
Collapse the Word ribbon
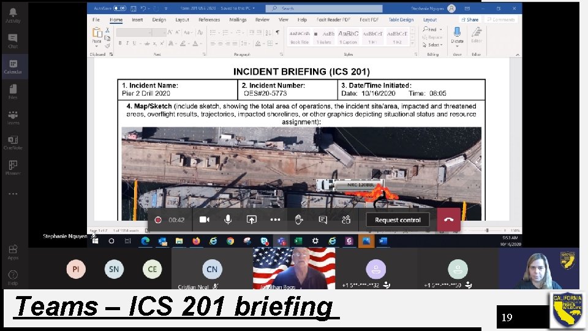[518, 55]
